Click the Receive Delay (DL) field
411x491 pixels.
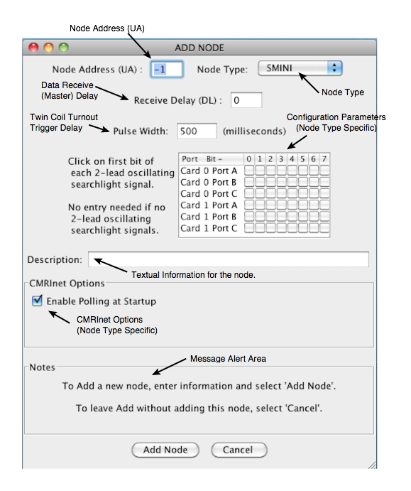coord(246,100)
